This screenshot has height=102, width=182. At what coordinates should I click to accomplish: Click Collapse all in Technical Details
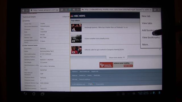[66, 17]
